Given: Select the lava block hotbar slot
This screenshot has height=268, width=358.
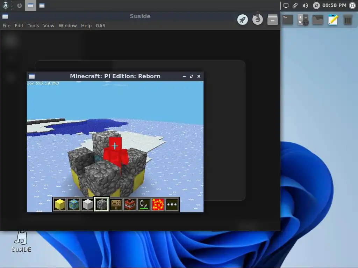Looking at the screenshot, I should tap(158, 204).
